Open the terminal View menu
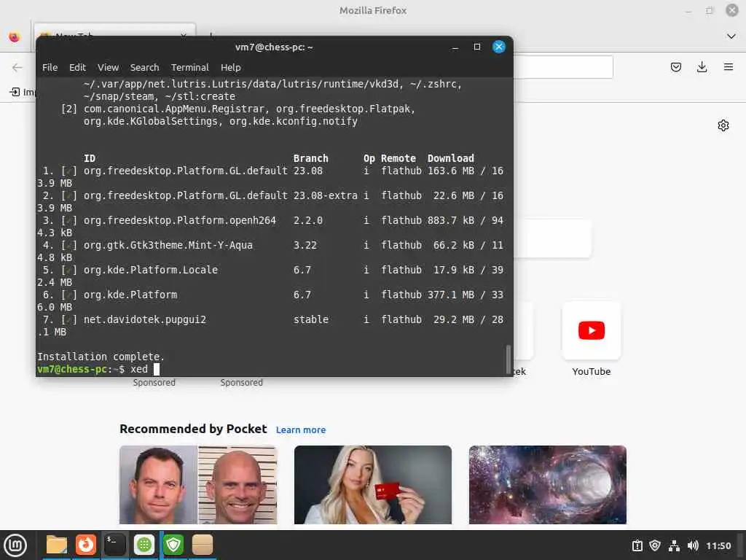746x560 pixels. (x=108, y=68)
